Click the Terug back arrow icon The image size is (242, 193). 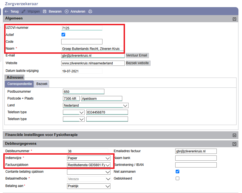click(x=7, y=12)
